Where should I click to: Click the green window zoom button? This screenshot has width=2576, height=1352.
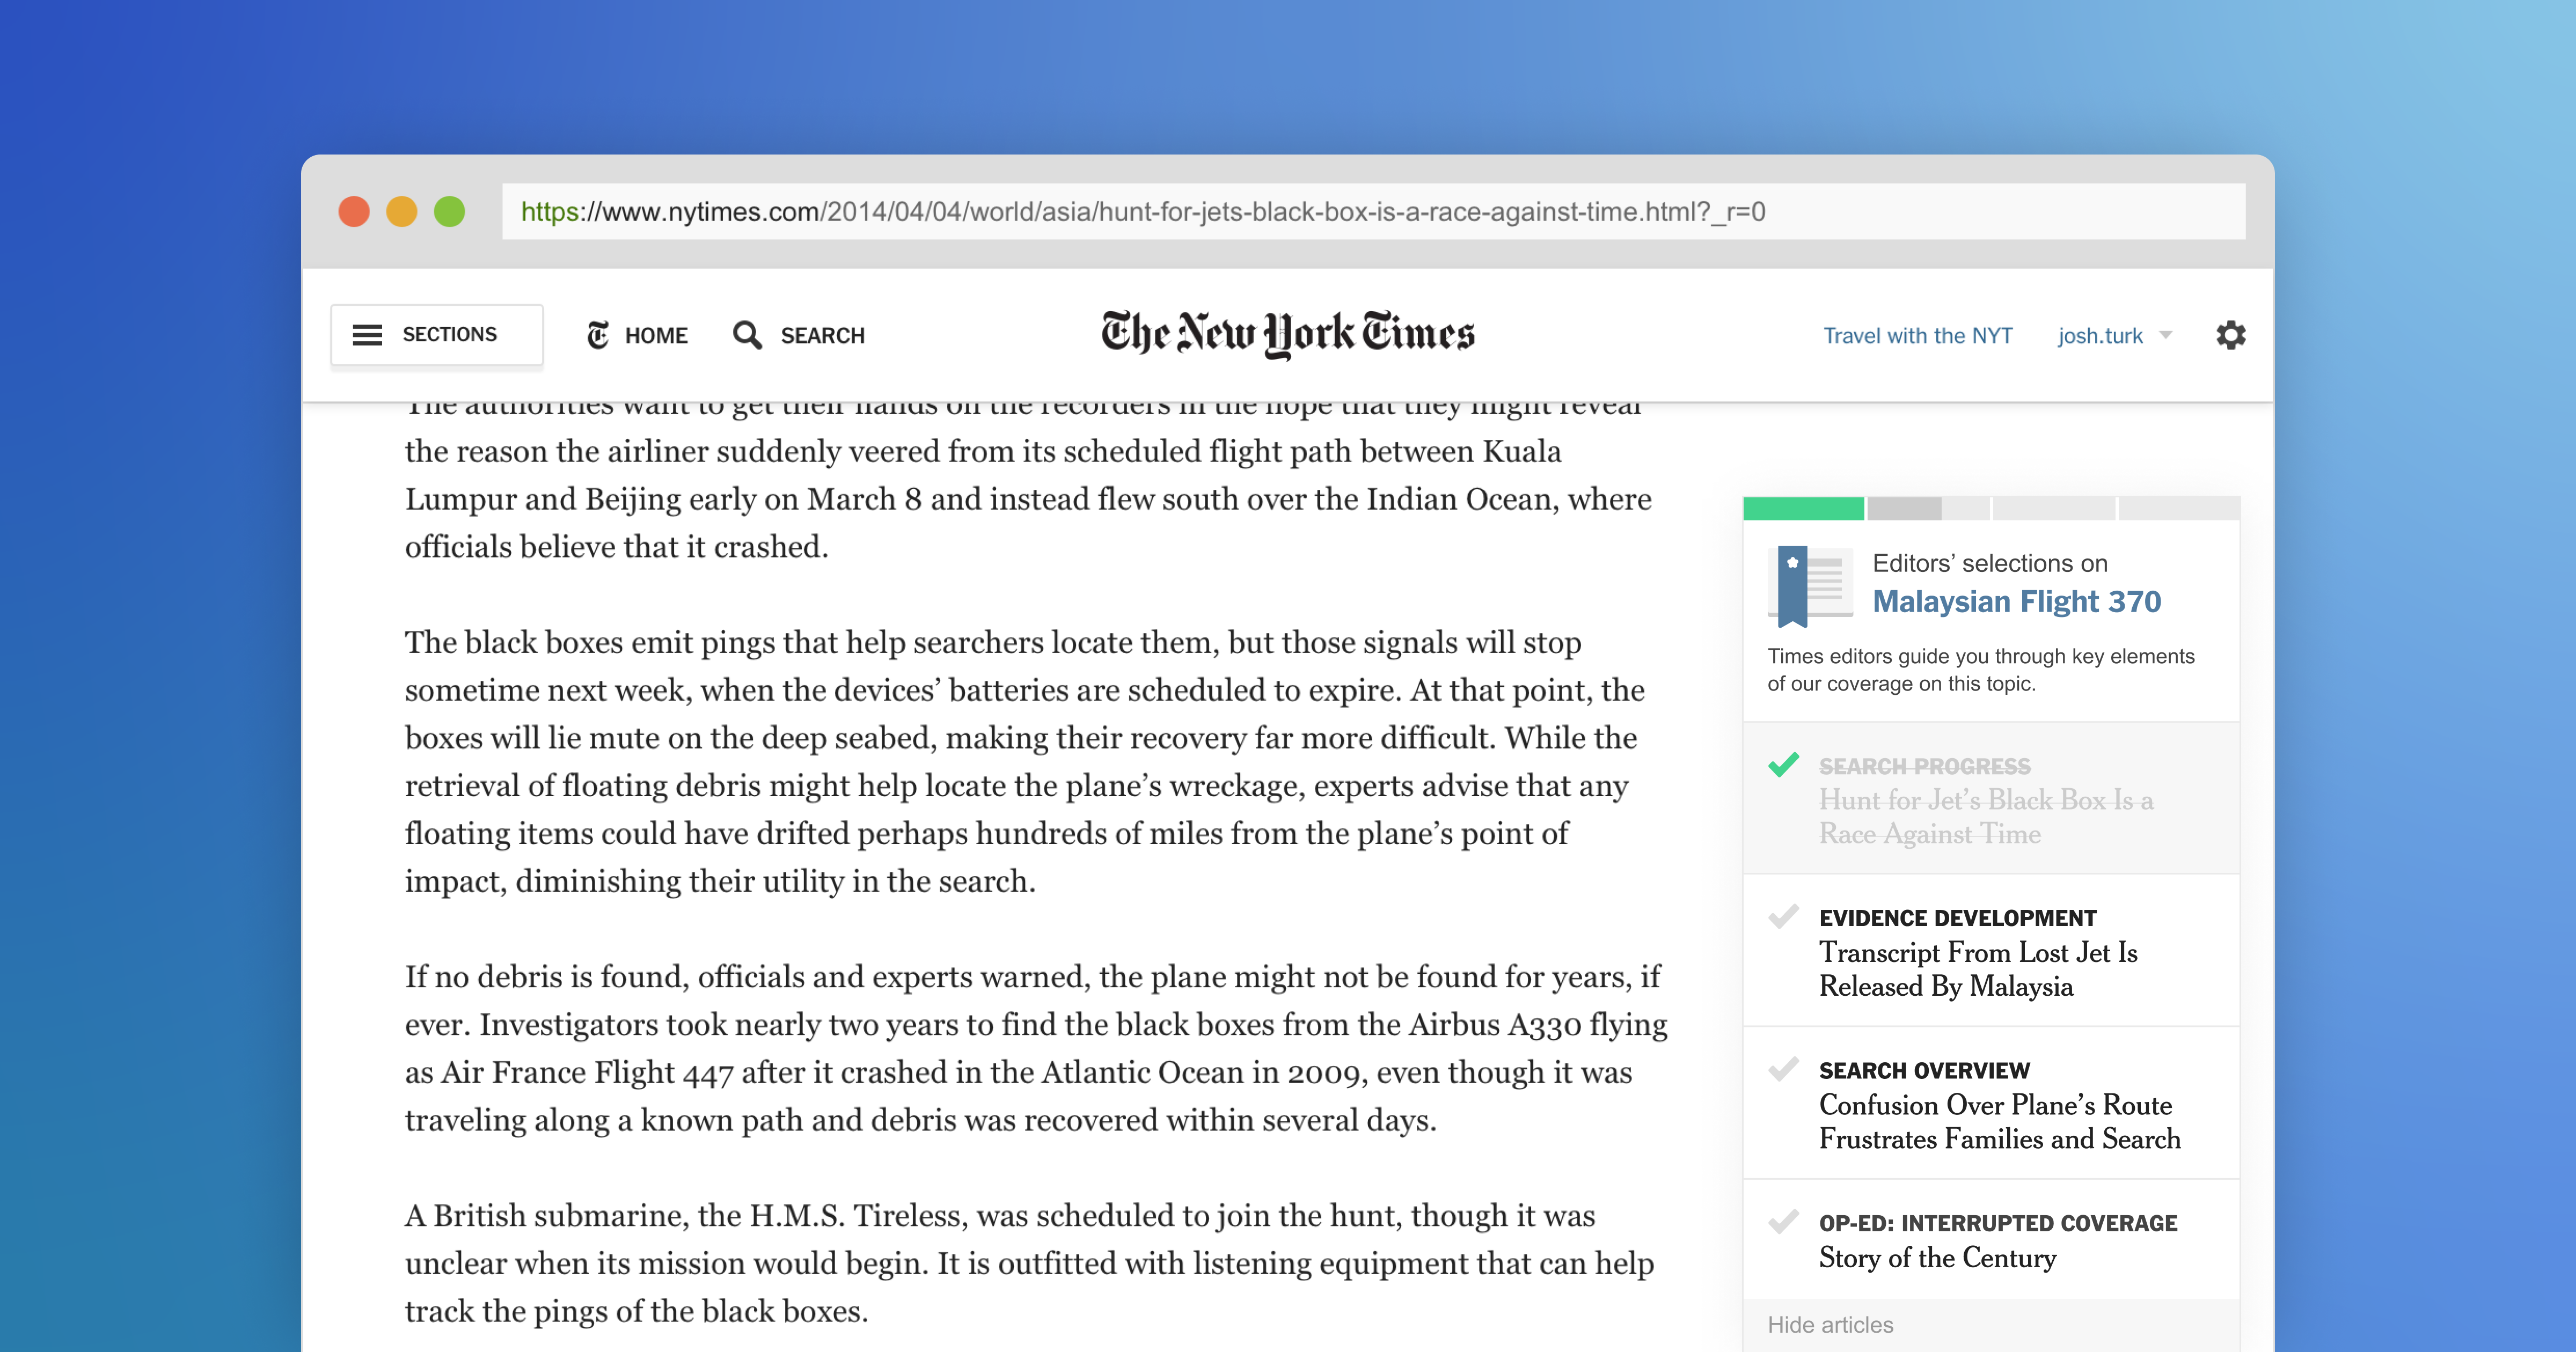coord(450,212)
